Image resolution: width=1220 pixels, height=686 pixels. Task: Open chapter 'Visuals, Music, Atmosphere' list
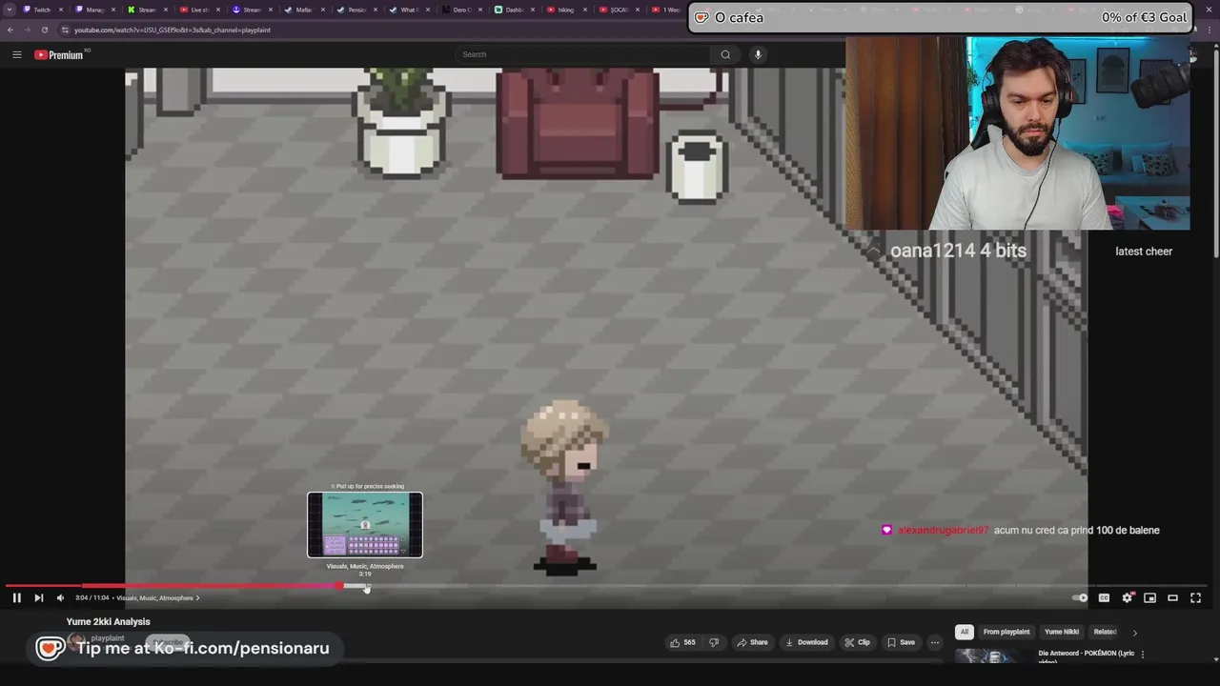[x=158, y=598]
